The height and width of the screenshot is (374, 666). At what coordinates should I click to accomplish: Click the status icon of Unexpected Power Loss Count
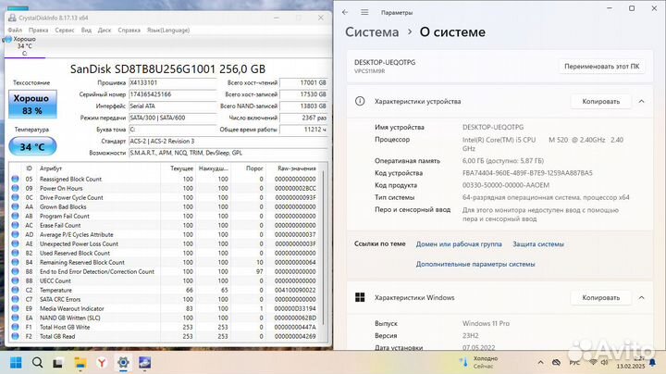(x=16, y=244)
